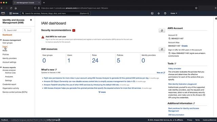Open Access analyzer in the sidebar
The height and width of the screenshot is (122, 217).
9,70
